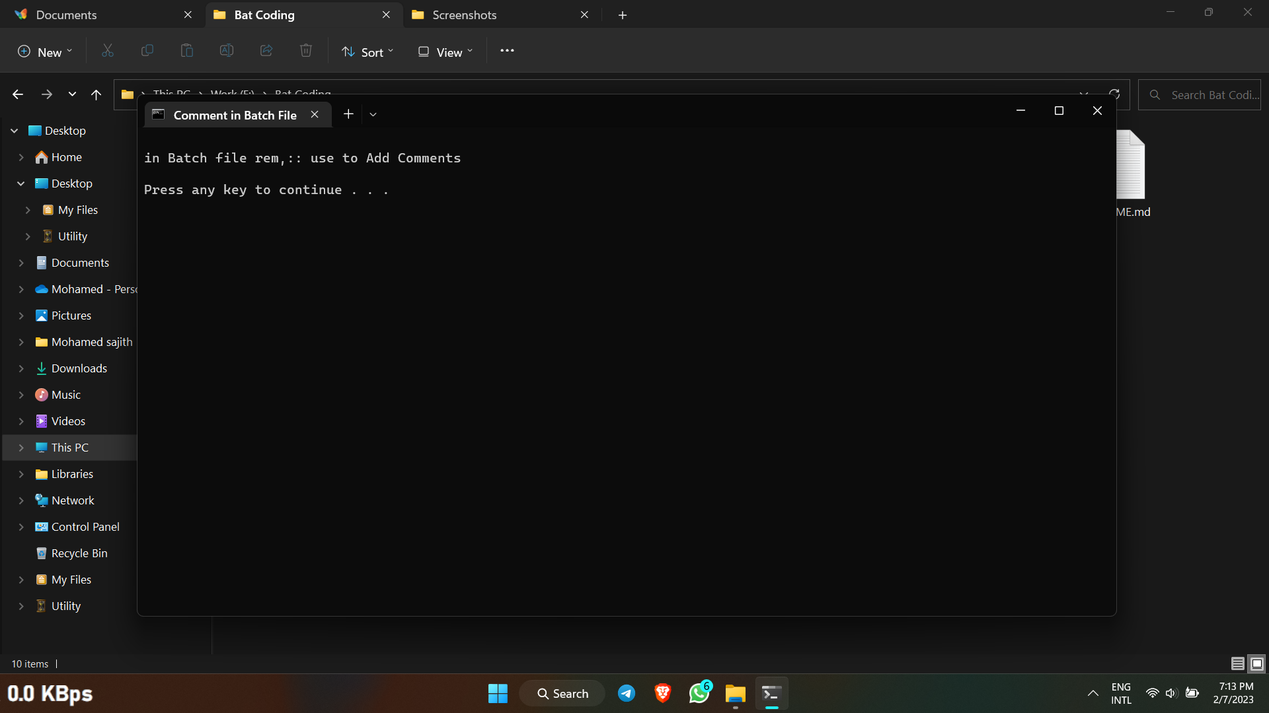Viewport: 1269px width, 713px height.
Task: Open the Share icon in the toolbar
Action: (266, 51)
